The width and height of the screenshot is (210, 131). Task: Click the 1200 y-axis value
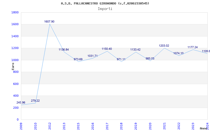(15, 48)
